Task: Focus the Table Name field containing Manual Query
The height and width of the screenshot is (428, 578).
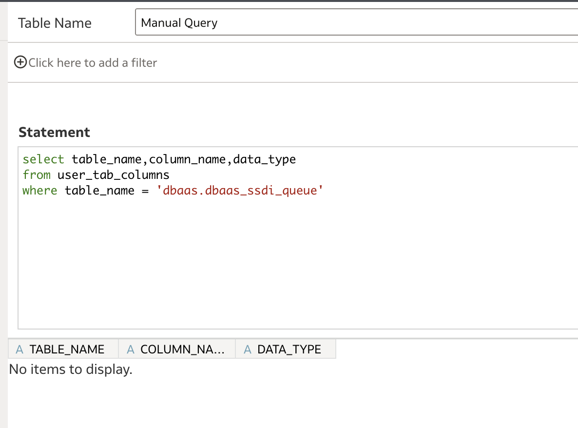Action: click(x=356, y=23)
